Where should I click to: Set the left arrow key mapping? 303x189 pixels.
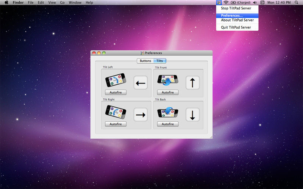pos(141,83)
